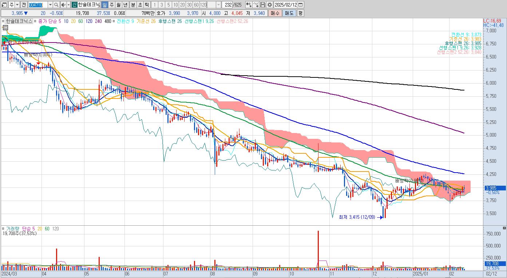Click the crosshair line tool icon
This screenshot has width=507, height=278.
[x=256, y=5]
